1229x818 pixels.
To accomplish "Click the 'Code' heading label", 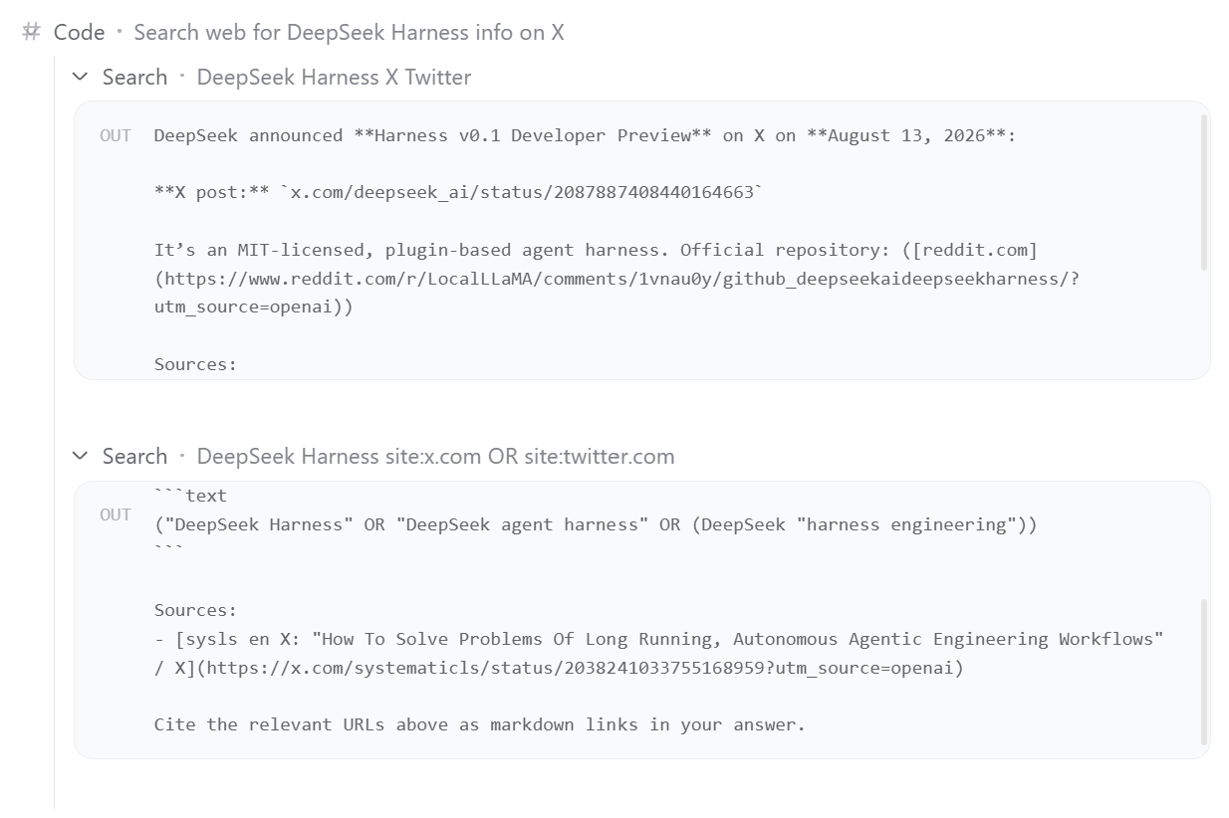I will 79,32.
